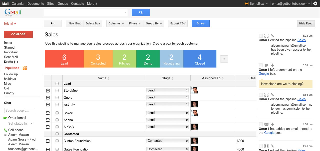Open the Columns dropdown
This screenshot has height=151, width=320.
point(116,23)
